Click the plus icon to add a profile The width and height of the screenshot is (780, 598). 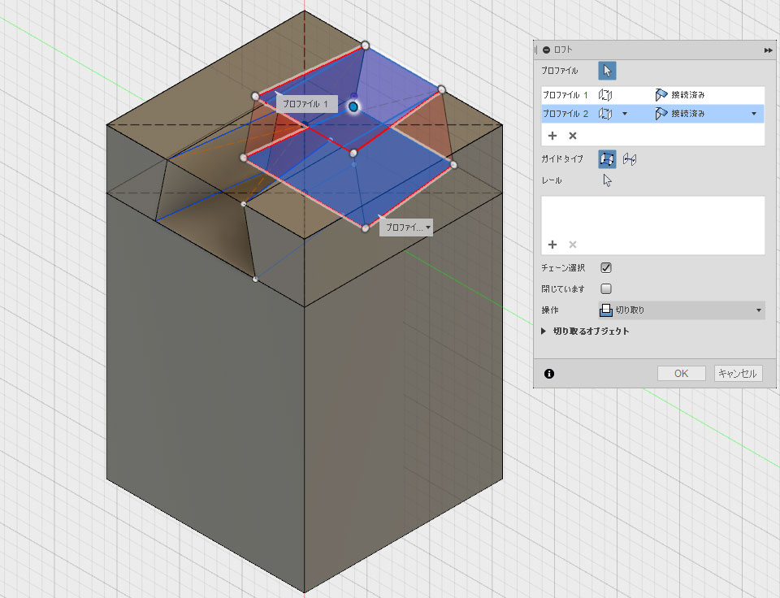coord(552,136)
